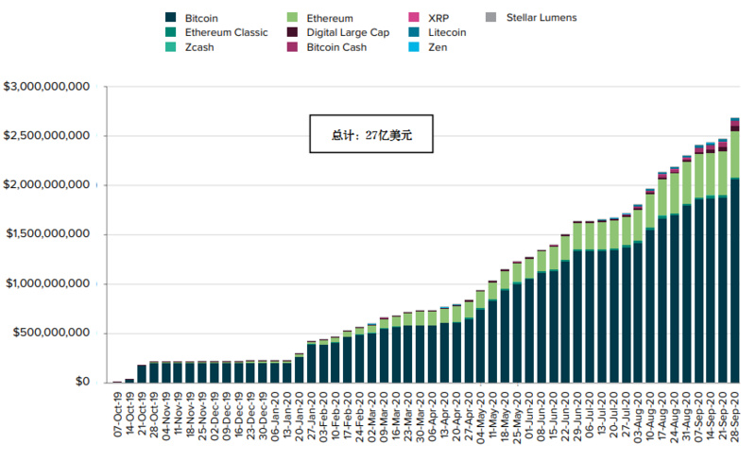Select the Bitcoin Cash legend label
756x462 pixels.
pos(336,47)
